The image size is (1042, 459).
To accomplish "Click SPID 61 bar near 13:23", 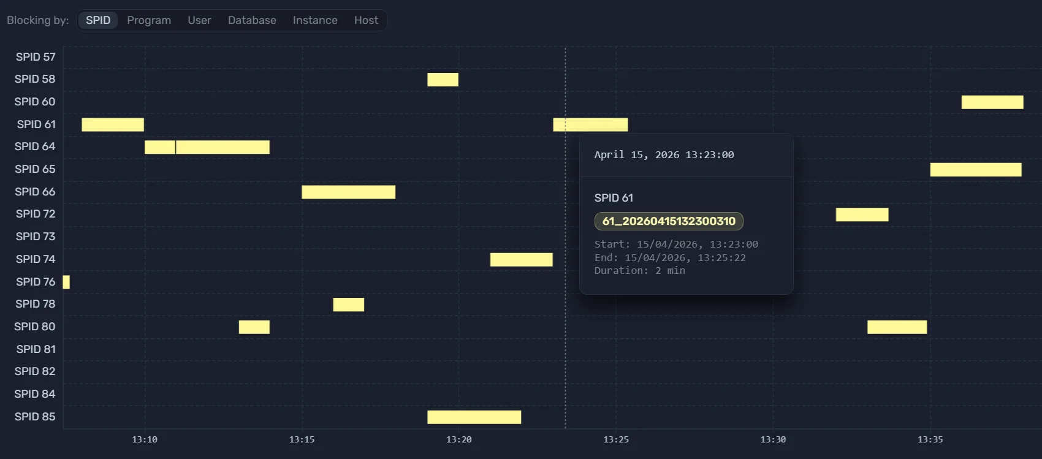I will click(590, 124).
